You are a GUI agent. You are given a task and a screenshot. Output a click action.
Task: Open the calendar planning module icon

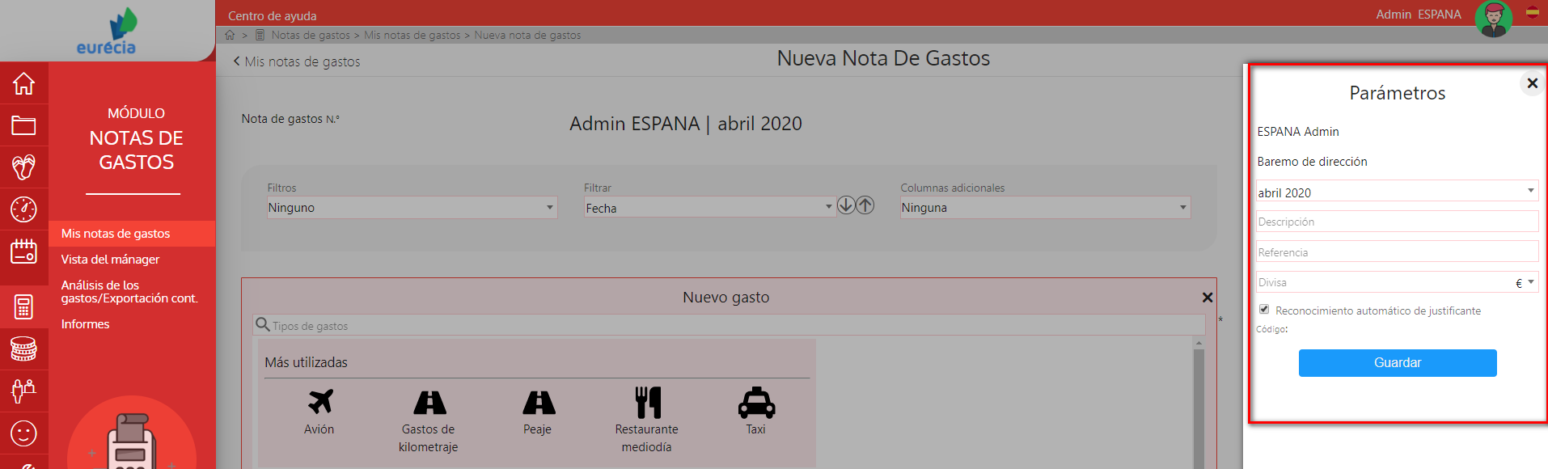click(x=23, y=251)
